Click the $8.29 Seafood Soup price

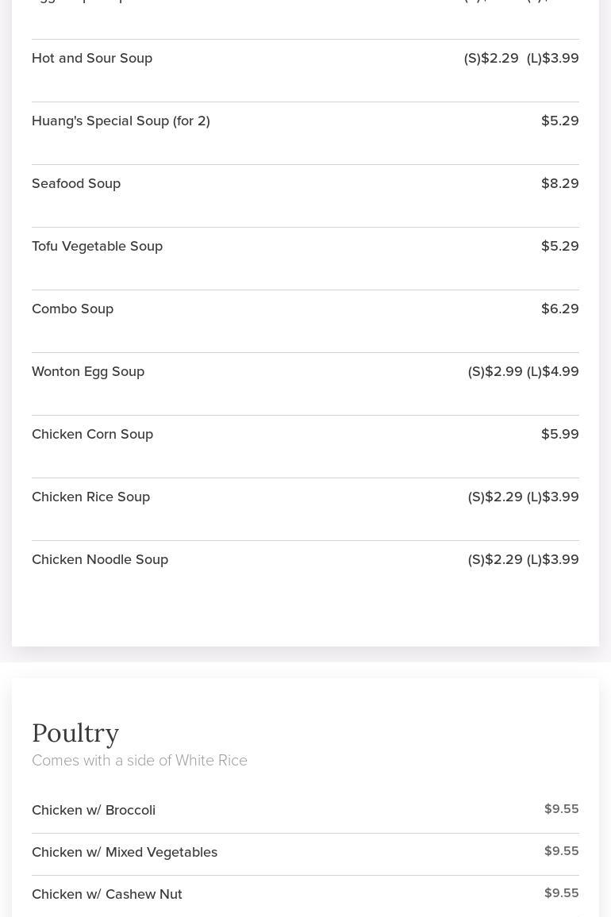559,183
